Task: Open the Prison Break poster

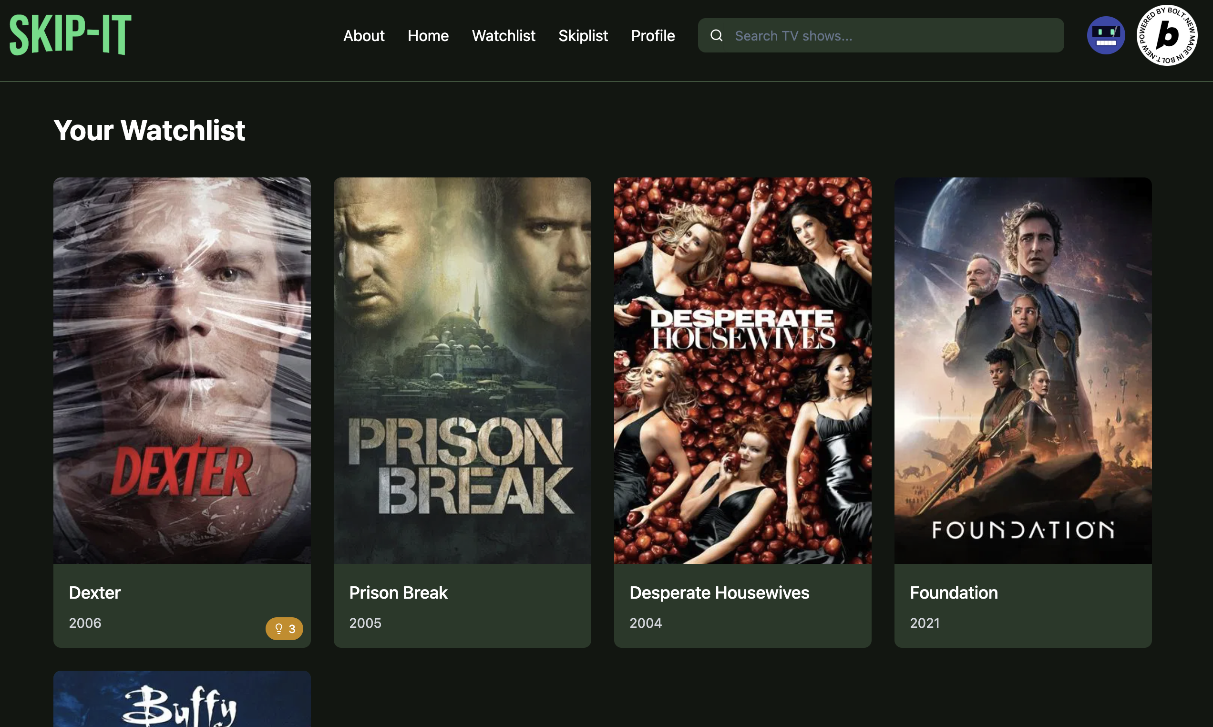Action: pyautogui.click(x=462, y=370)
